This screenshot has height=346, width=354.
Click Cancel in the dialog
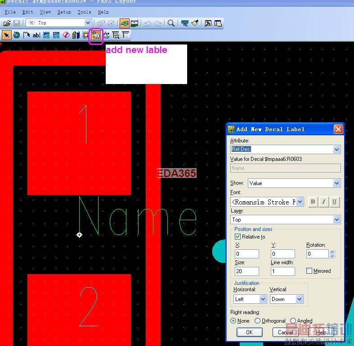(285, 332)
